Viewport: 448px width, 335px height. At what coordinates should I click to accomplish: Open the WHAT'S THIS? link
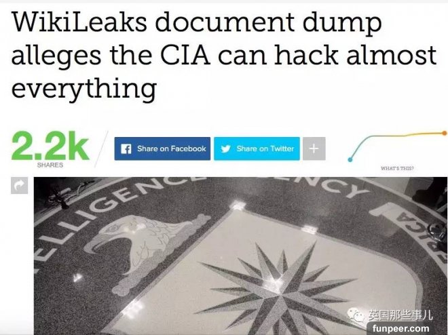(x=397, y=168)
